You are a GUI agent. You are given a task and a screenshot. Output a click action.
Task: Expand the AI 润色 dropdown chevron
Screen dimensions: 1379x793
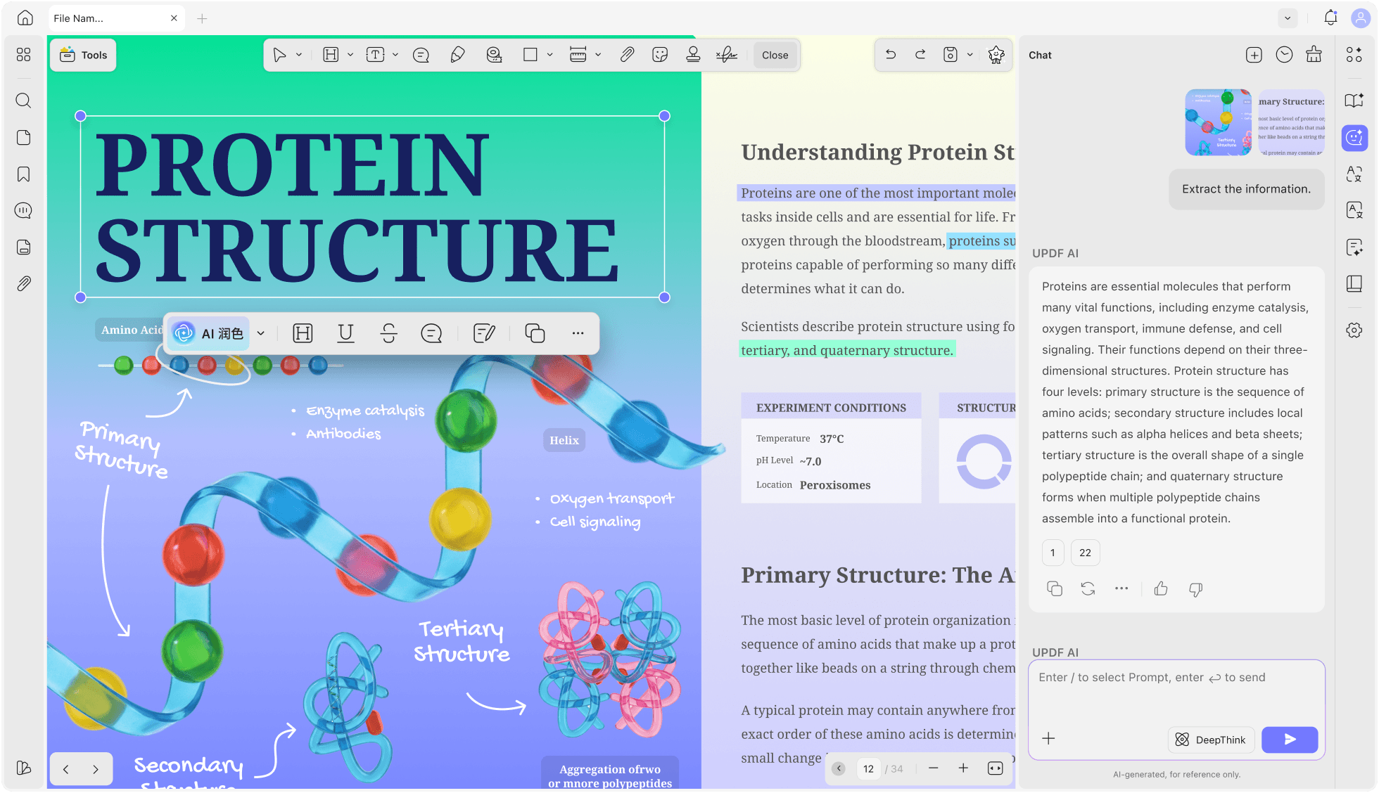261,333
